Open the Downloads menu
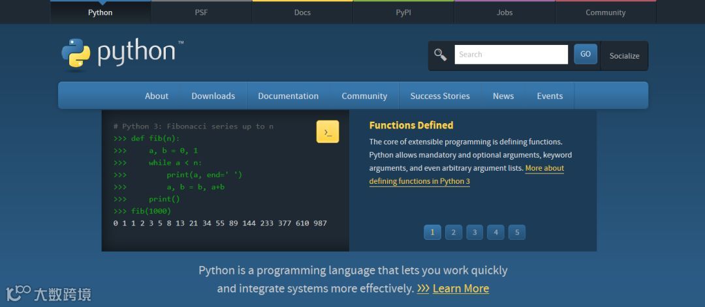This screenshot has height=307, width=705. click(x=213, y=96)
